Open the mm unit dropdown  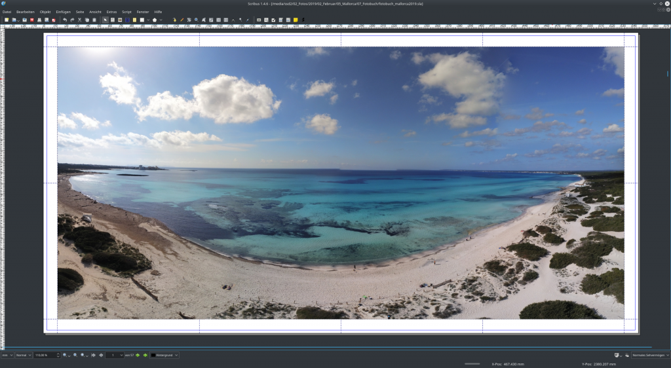7,355
